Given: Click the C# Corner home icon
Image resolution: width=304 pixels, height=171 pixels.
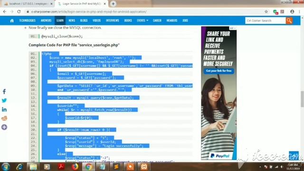Looking at the screenshot, I should pos(12,20).
